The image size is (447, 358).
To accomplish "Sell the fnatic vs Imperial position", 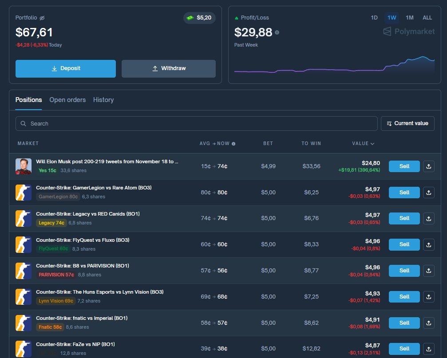I will (404, 323).
